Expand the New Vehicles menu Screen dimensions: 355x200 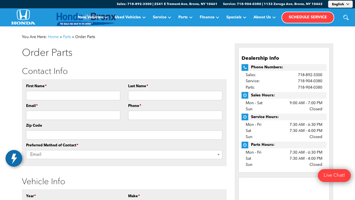(92, 17)
